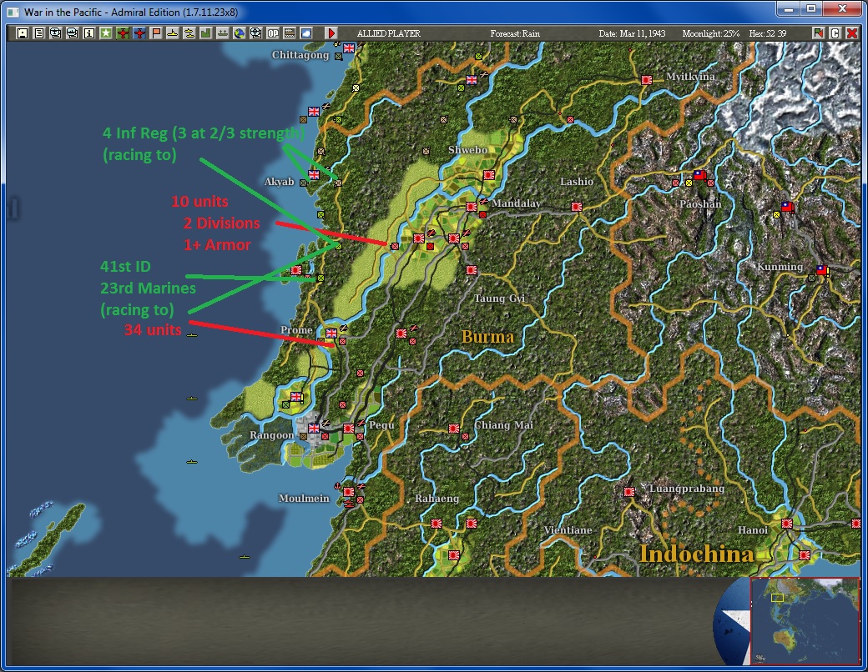Click the world minimap thumbnail
The height and width of the screenshot is (672, 868).
pyautogui.click(x=805, y=621)
